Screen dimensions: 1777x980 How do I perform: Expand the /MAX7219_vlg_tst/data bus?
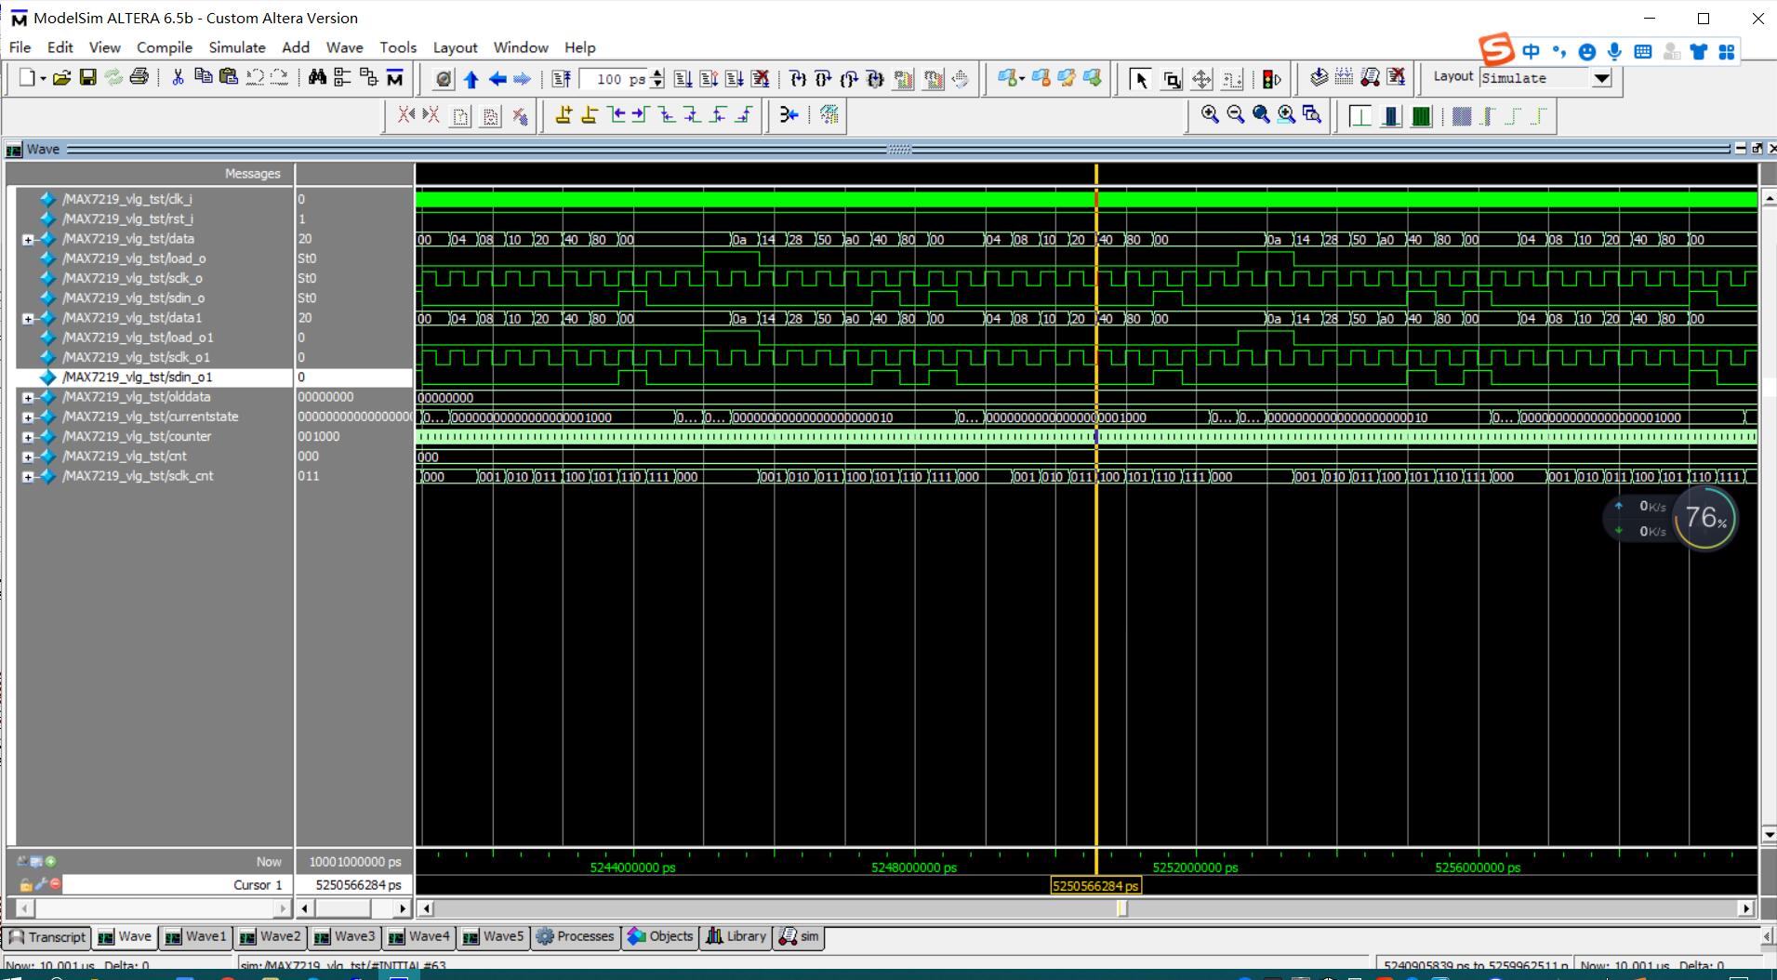(28, 239)
